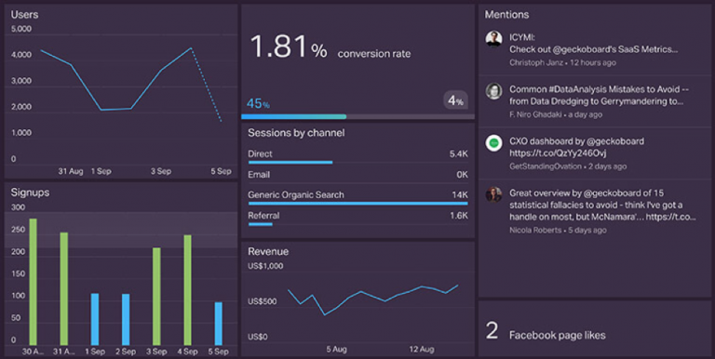Click the 5 Aug label on Revenue chart
This screenshot has width=715, height=359.
coord(336,350)
